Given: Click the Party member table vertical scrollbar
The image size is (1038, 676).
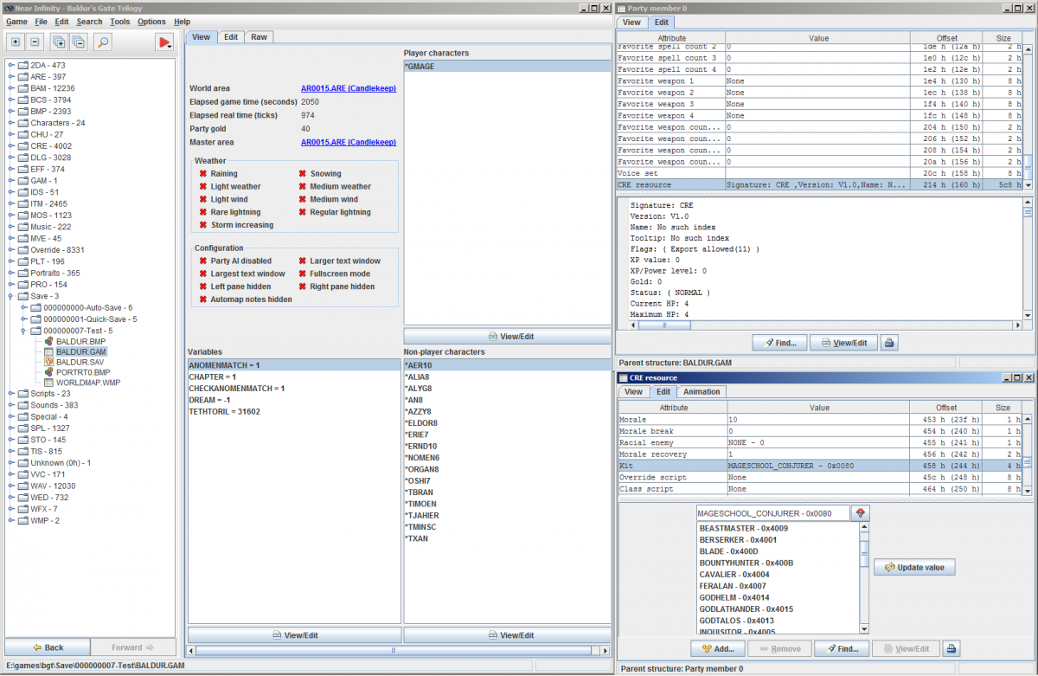Looking at the screenshot, I should coord(1028,116).
